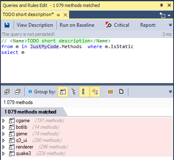
Task: Open the results toolbar overflow dropdown
Action: pos(170,92)
